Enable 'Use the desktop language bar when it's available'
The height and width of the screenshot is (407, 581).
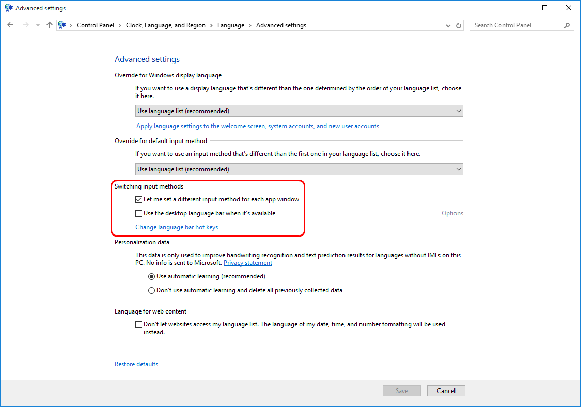(138, 213)
